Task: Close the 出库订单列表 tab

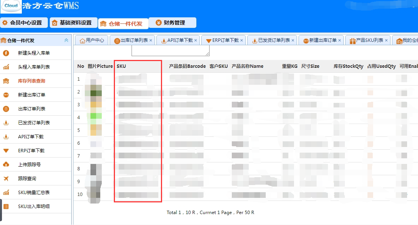Action: (x=151, y=40)
